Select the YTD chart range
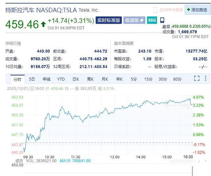This screenshot has height=176, width=211. (61, 79)
